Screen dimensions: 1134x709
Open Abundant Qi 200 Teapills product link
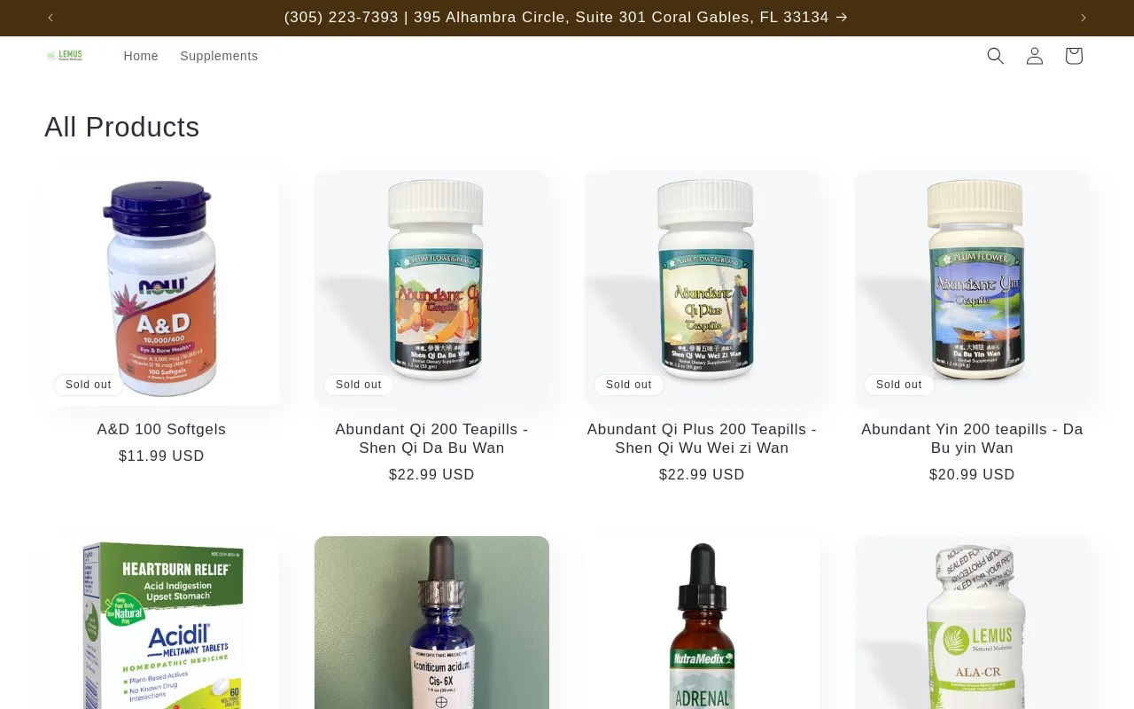click(x=431, y=439)
